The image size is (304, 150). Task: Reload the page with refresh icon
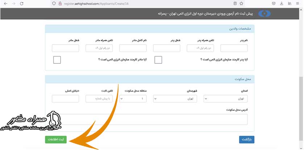pos(22,3)
